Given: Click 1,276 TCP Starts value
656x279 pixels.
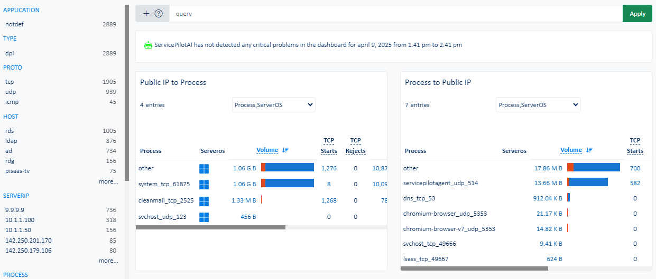Looking at the screenshot, I should point(329,168).
